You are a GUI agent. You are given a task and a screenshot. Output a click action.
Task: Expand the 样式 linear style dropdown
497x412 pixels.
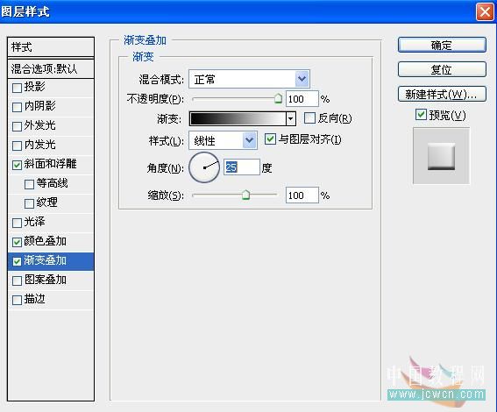pyautogui.click(x=223, y=140)
